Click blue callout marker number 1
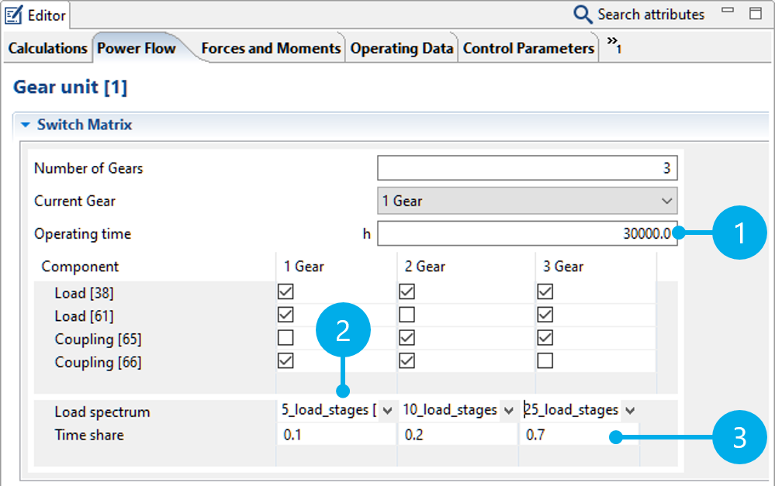Screen dimensions: 775x486 click(x=739, y=233)
